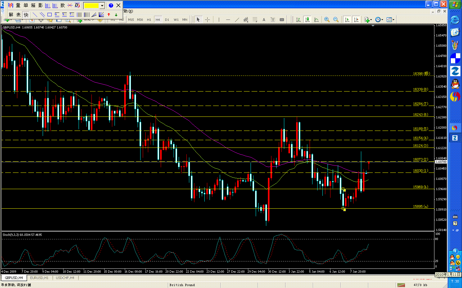Click the connection status bars indicator
This screenshot has height=288, width=462.
tap(401, 285)
